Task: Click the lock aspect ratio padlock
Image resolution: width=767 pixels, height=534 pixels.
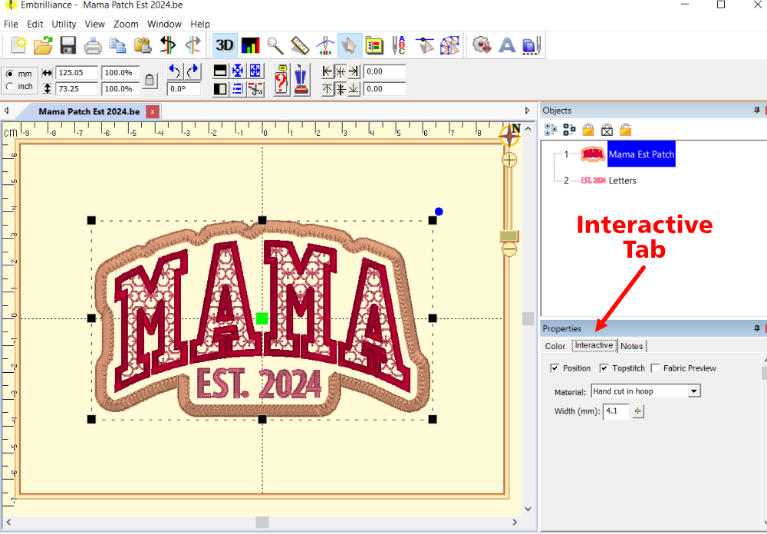Action: click(x=150, y=81)
